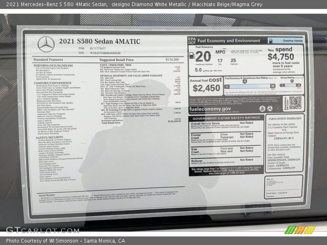Click the Gasoline Vehicle label
Screen dimensions: 327x245
pos(293,40)
